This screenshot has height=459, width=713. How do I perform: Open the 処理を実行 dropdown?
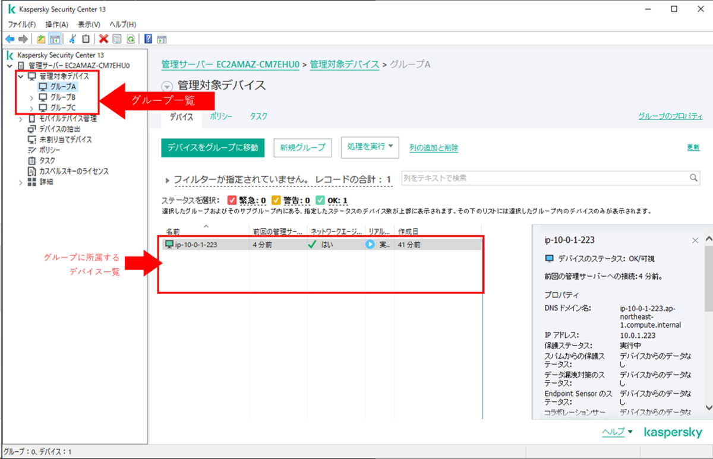point(370,147)
